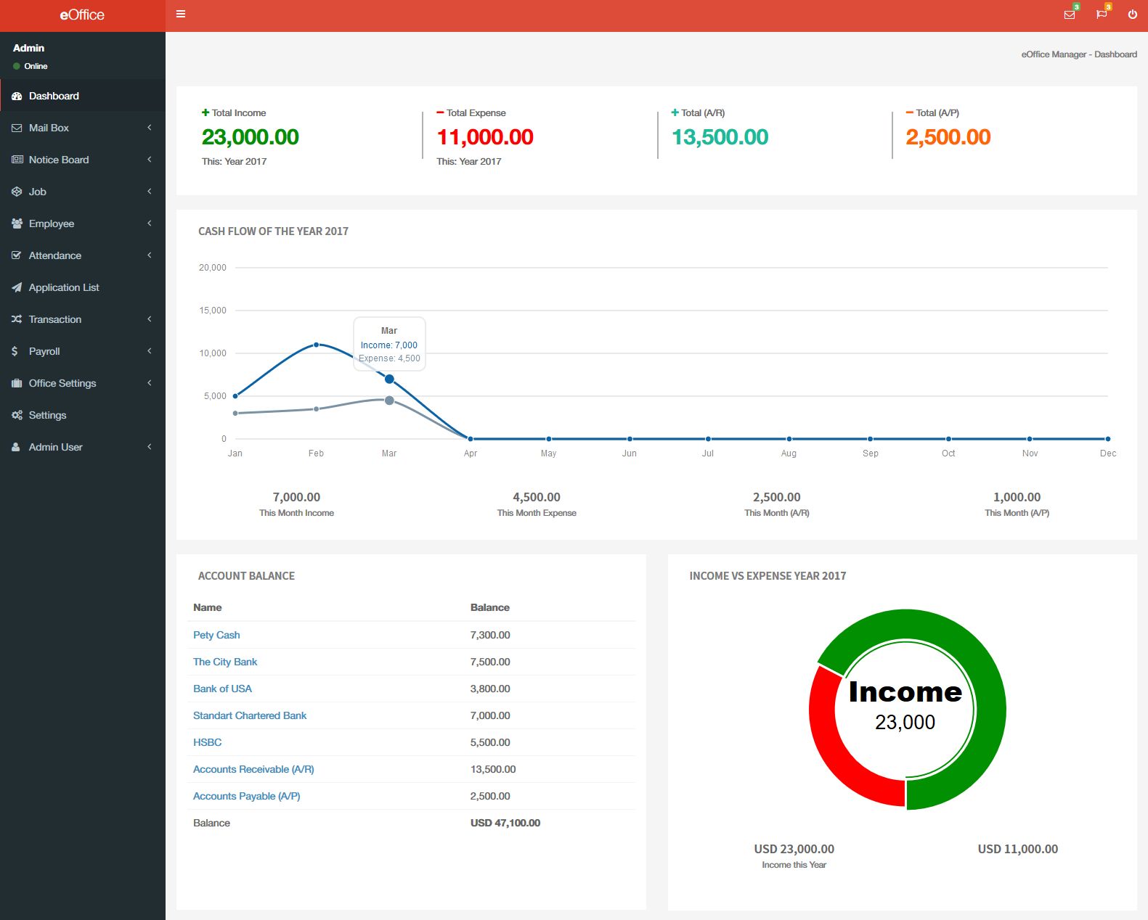The width and height of the screenshot is (1148, 920).
Task: Click the HSBC account link
Action: [x=208, y=742]
